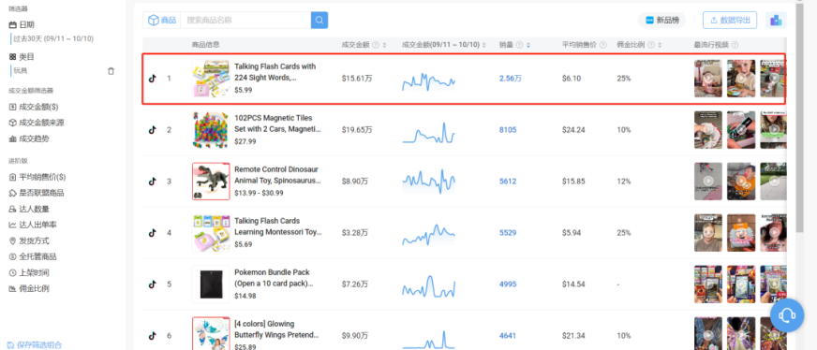Select the 过去30天 date range value
Screen dimensions: 817x350
53,39
